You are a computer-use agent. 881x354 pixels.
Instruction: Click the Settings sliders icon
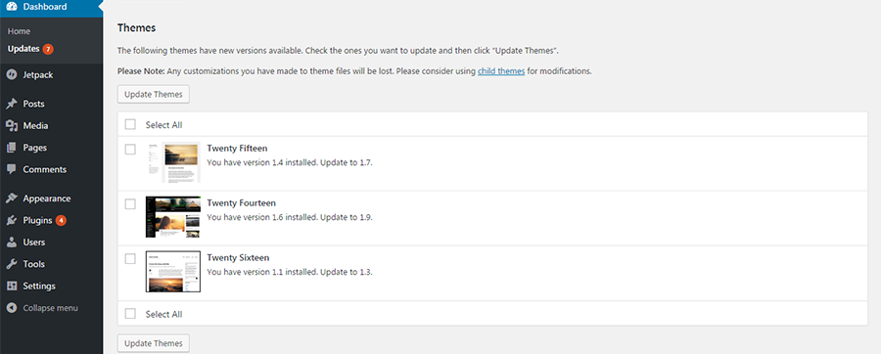click(11, 287)
